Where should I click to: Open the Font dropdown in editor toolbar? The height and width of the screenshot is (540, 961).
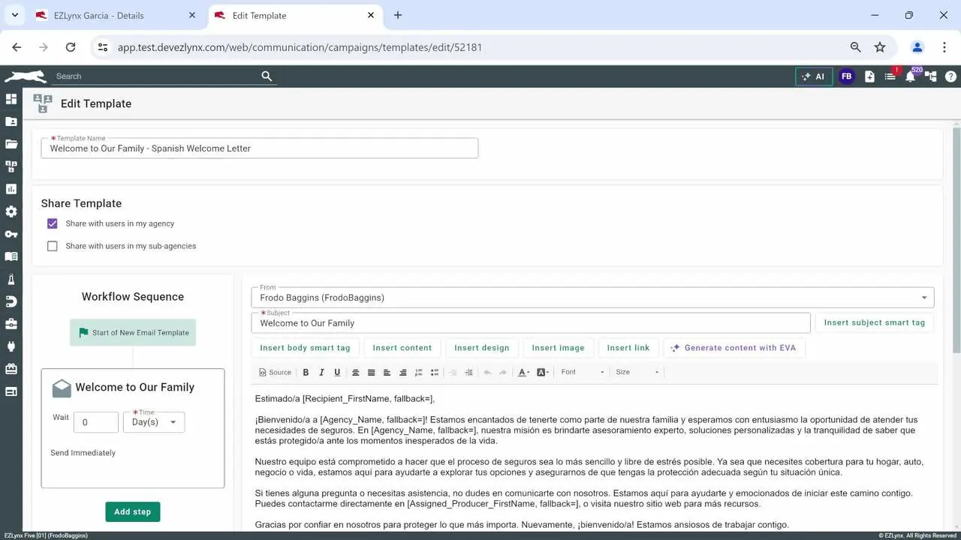click(x=582, y=372)
